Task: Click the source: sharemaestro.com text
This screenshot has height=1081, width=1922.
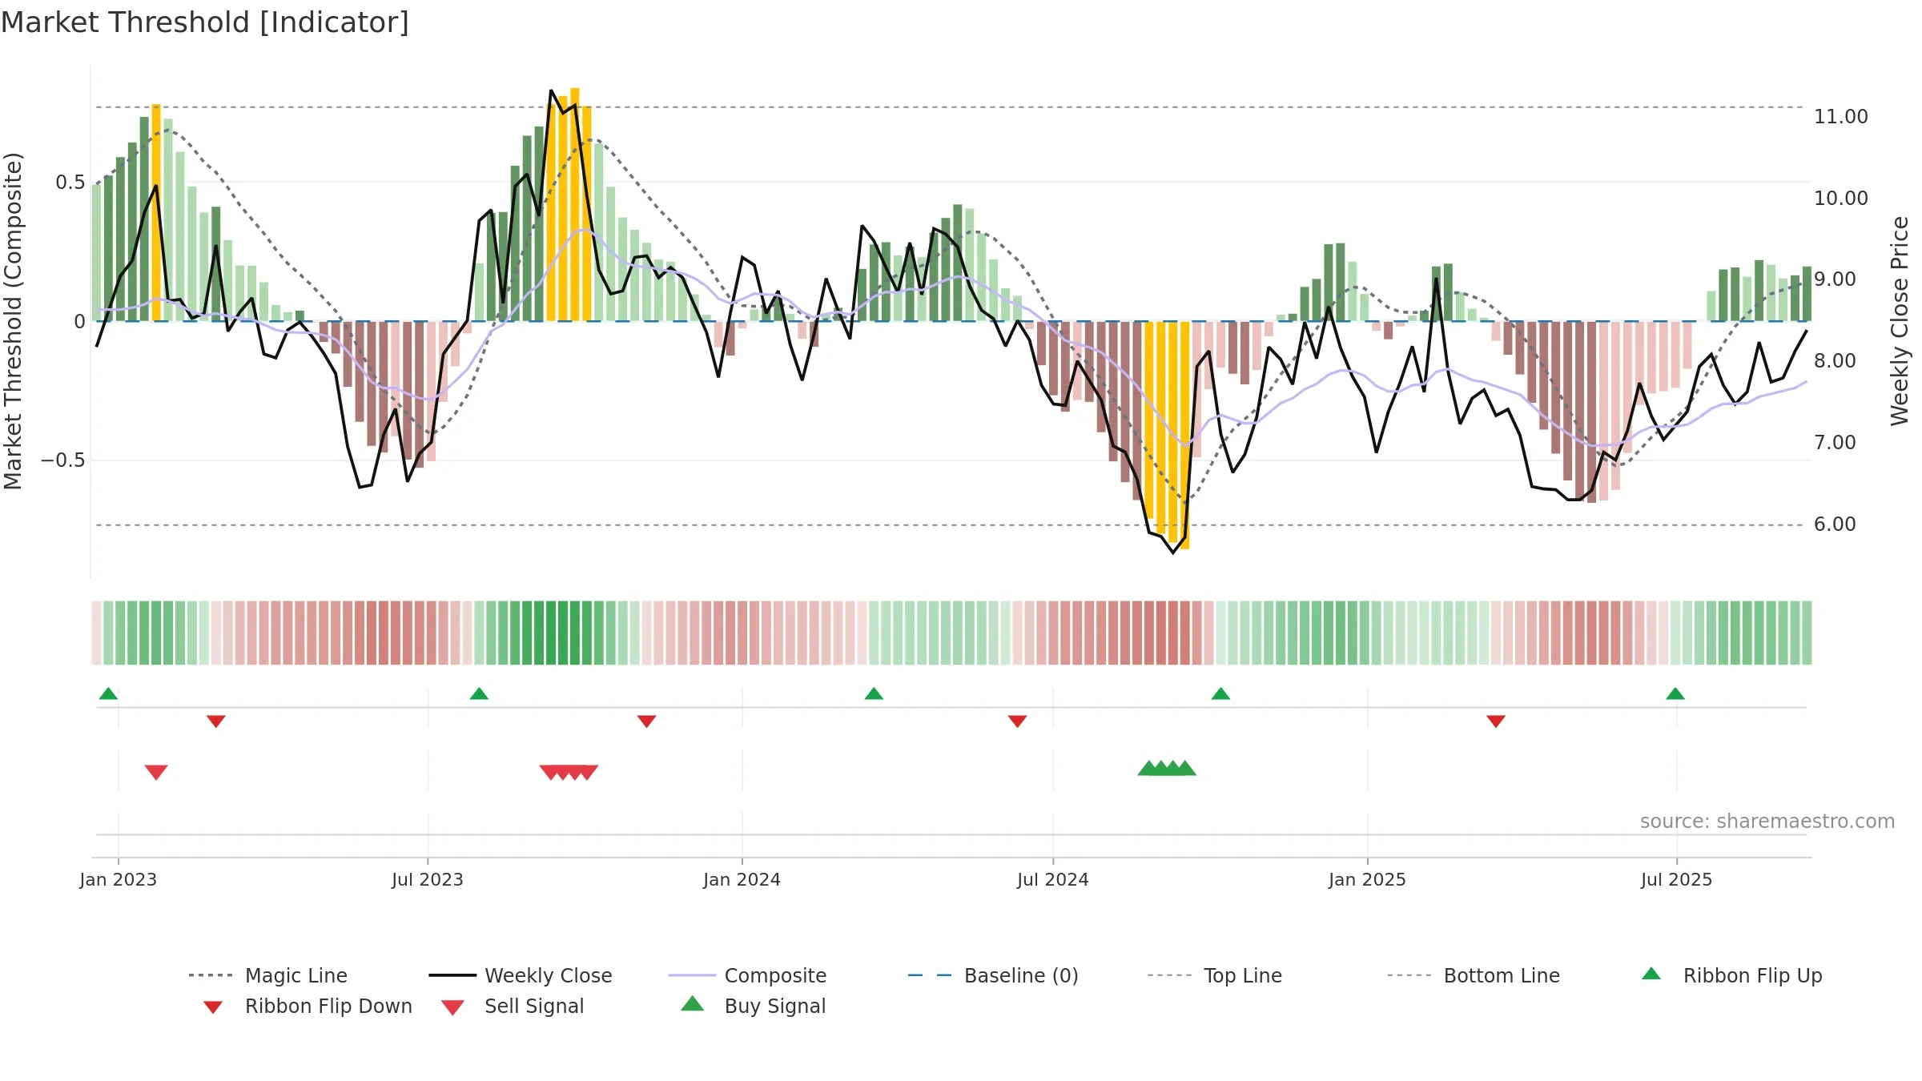Action: pos(1767,822)
